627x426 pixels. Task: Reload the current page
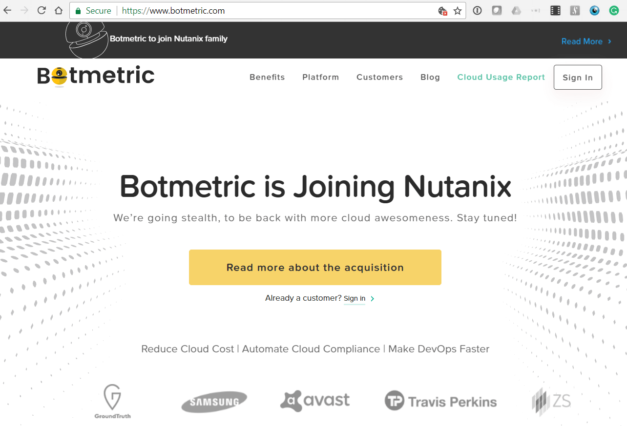pos(41,10)
